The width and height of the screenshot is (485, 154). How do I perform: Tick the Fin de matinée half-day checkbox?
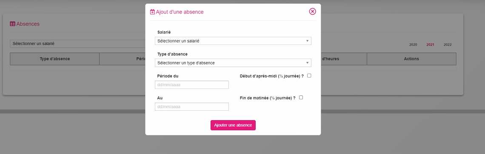pyautogui.click(x=301, y=98)
